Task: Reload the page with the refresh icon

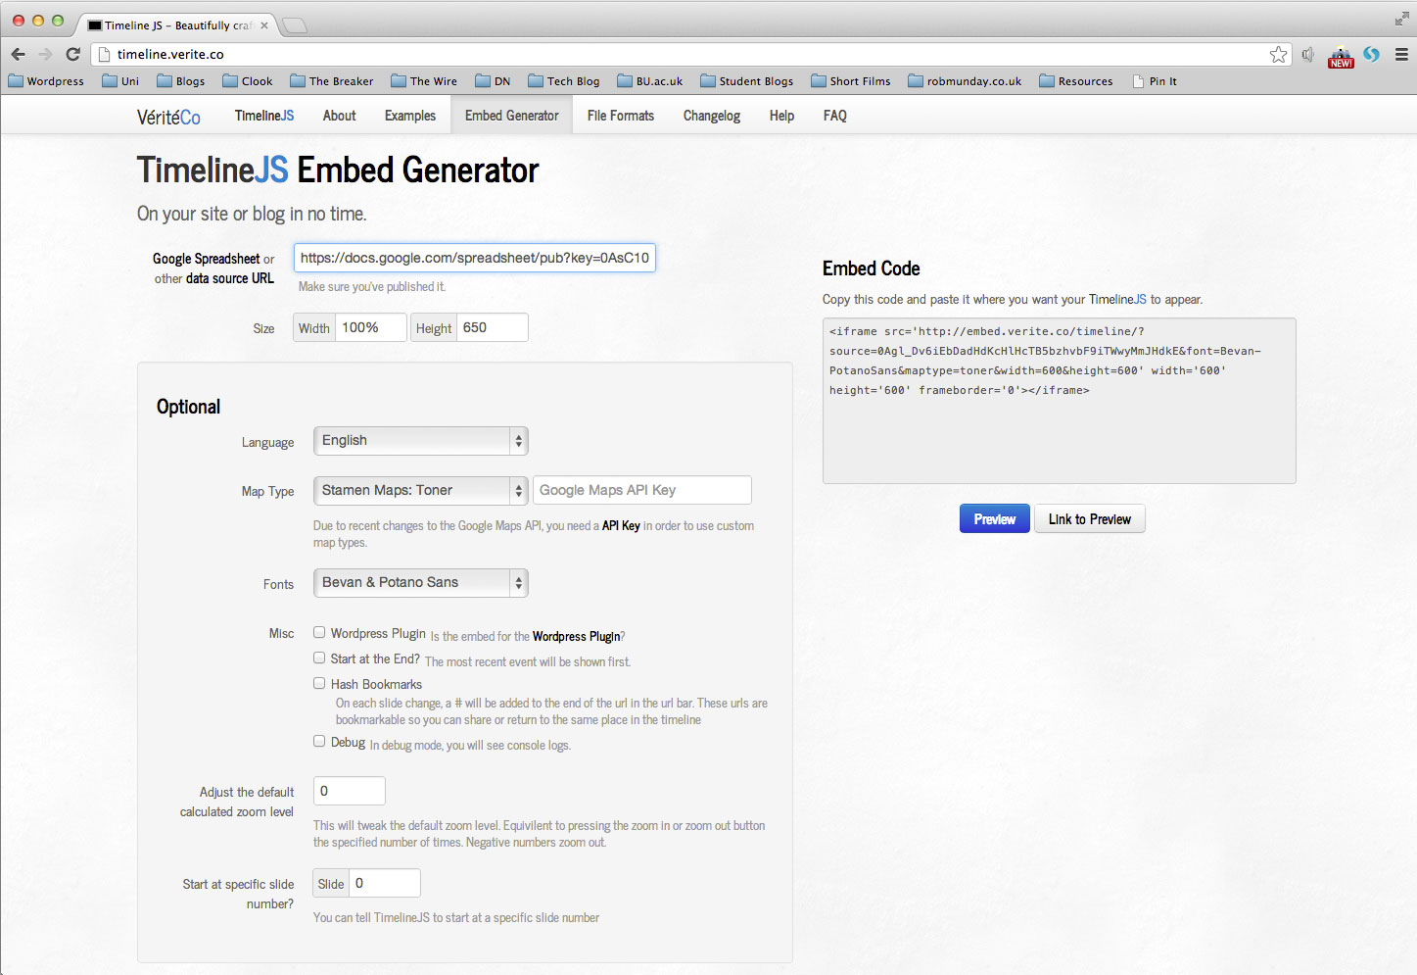Action: (72, 54)
